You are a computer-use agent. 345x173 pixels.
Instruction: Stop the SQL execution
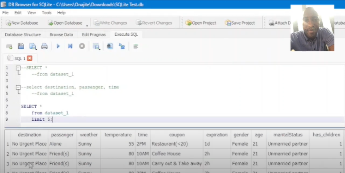coord(82,46)
